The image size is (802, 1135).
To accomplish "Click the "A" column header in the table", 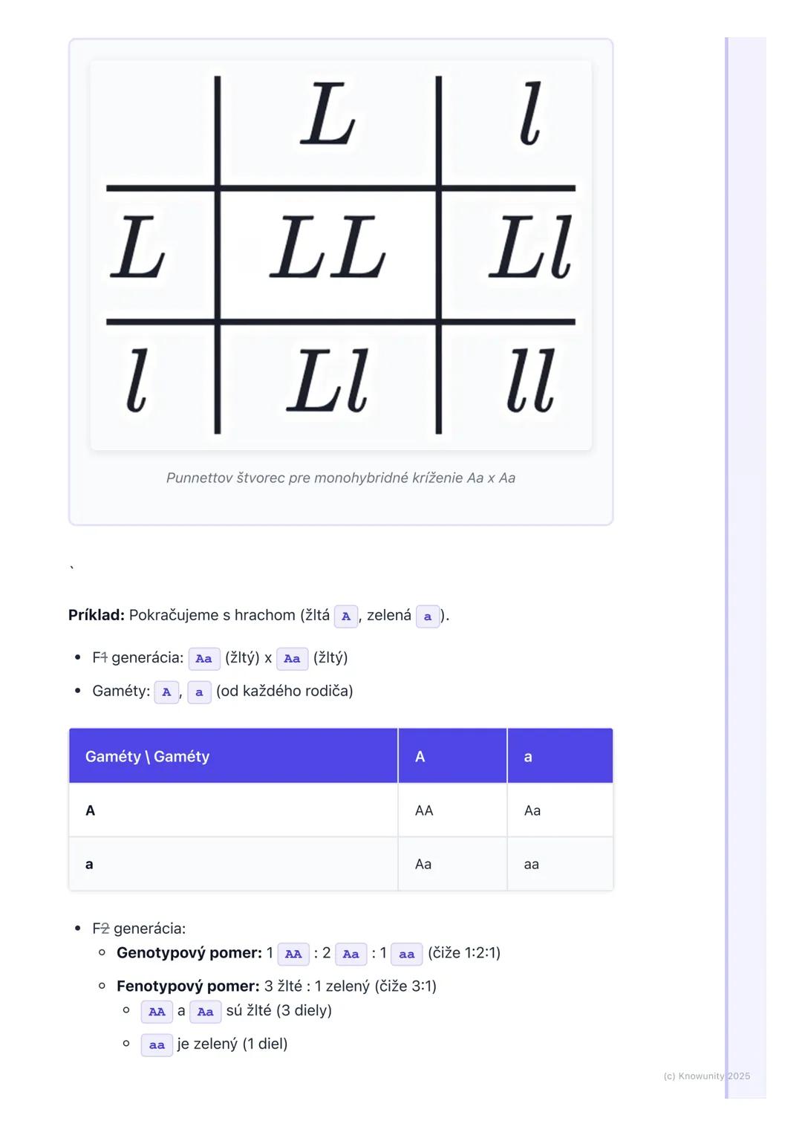I will click(x=420, y=756).
